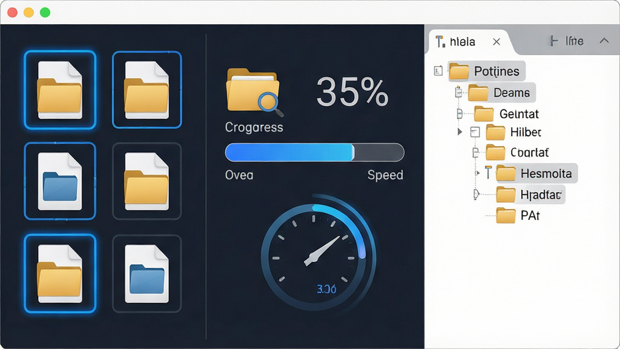The height and width of the screenshot is (349, 620).
Task: Select the Cbartat tree label
Action: click(x=529, y=152)
